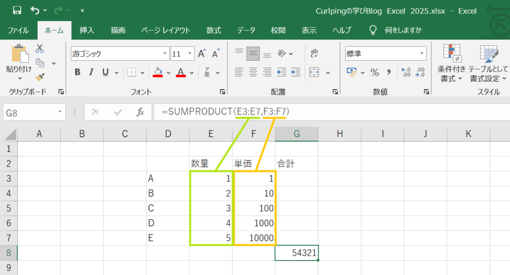
Task: Toggle Underline formatting
Action: pos(106,72)
